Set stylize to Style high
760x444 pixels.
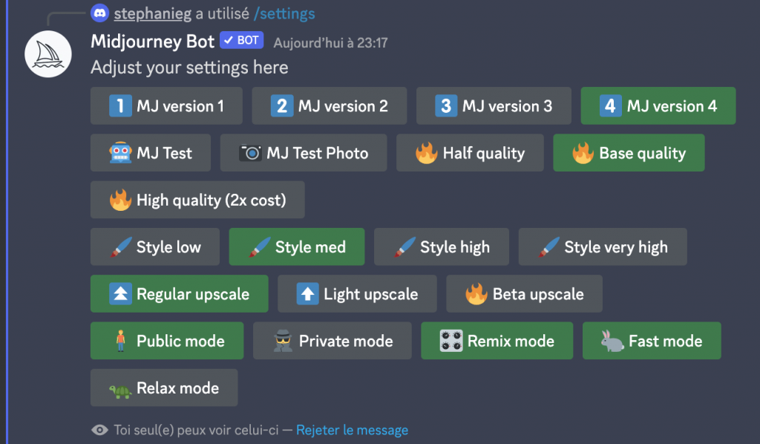[442, 247]
